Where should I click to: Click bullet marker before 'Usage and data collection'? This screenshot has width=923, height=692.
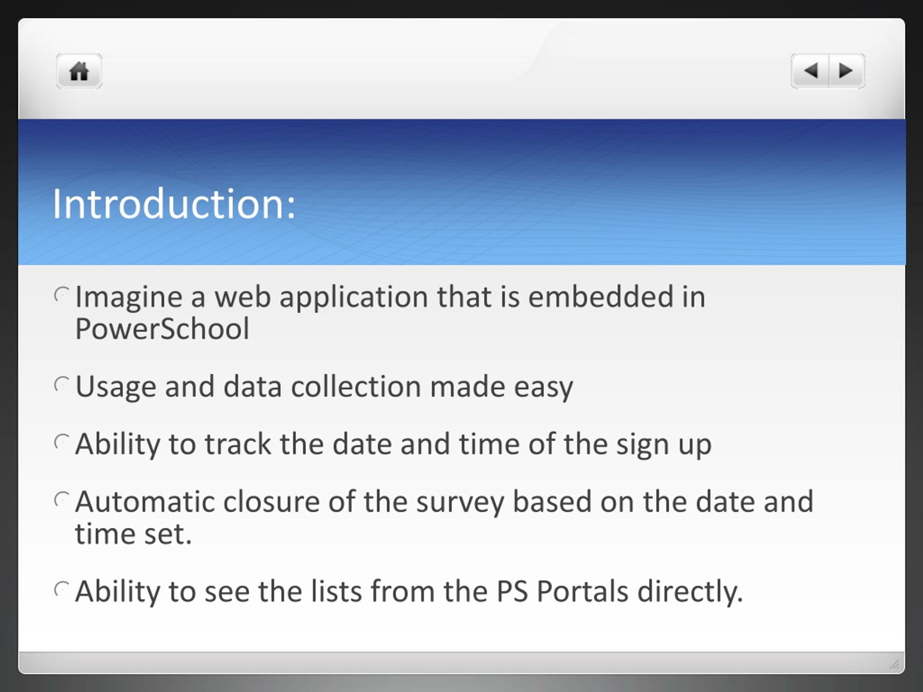pos(61,385)
